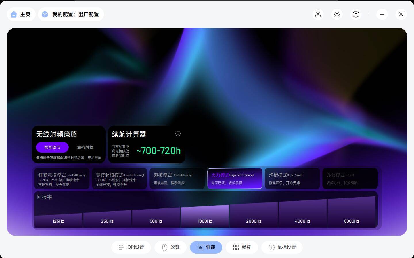Viewport: 414px width, 258px height.
Task: Enable 满格射频 RF mode
Action: click(85, 147)
